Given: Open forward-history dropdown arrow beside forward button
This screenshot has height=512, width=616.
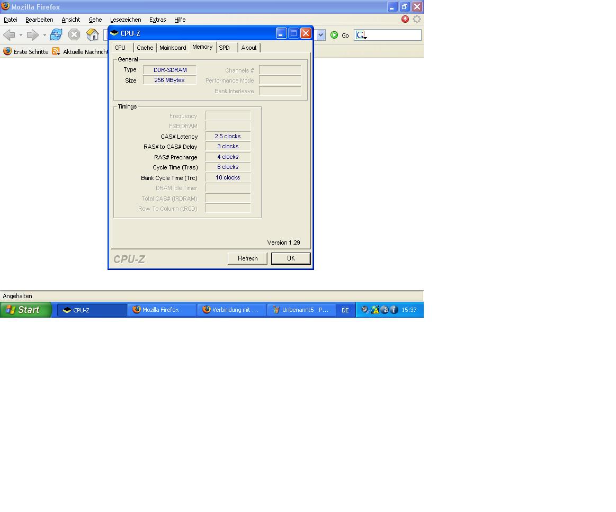Looking at the screenshot, I should click(x=44, y=35).
